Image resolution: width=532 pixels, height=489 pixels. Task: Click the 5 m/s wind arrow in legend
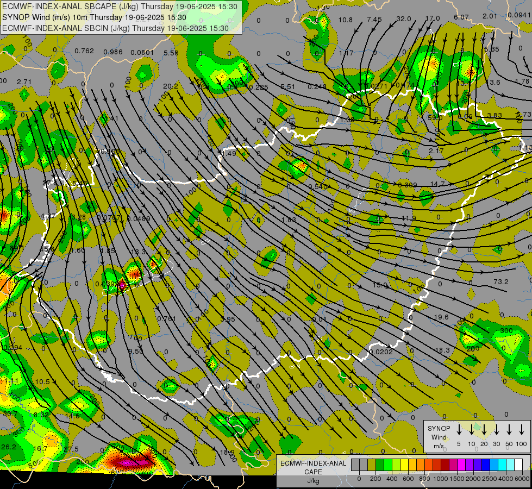[459, 430]
